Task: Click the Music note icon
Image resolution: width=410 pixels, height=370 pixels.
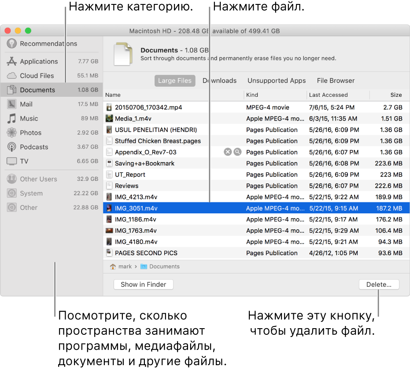Action: click(x=11, y=118)
